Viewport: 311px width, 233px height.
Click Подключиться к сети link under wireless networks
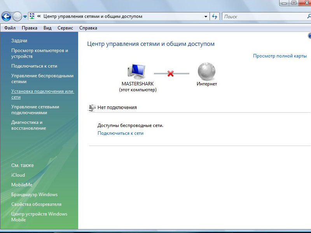coord(121,133)
